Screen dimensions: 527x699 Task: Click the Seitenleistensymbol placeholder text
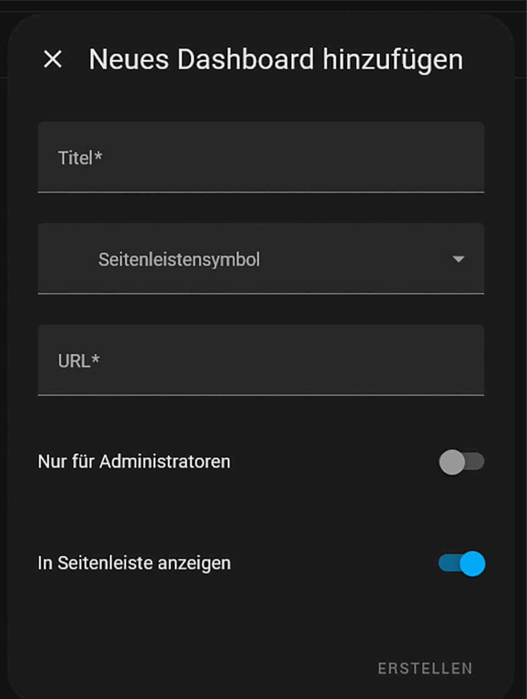(179, 259)
